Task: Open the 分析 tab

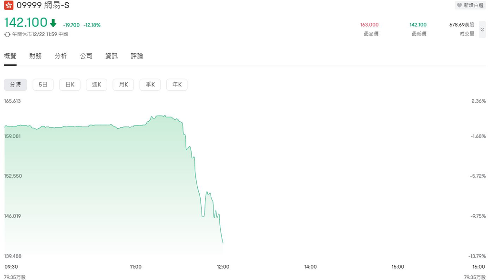Action: coord(61,56)
